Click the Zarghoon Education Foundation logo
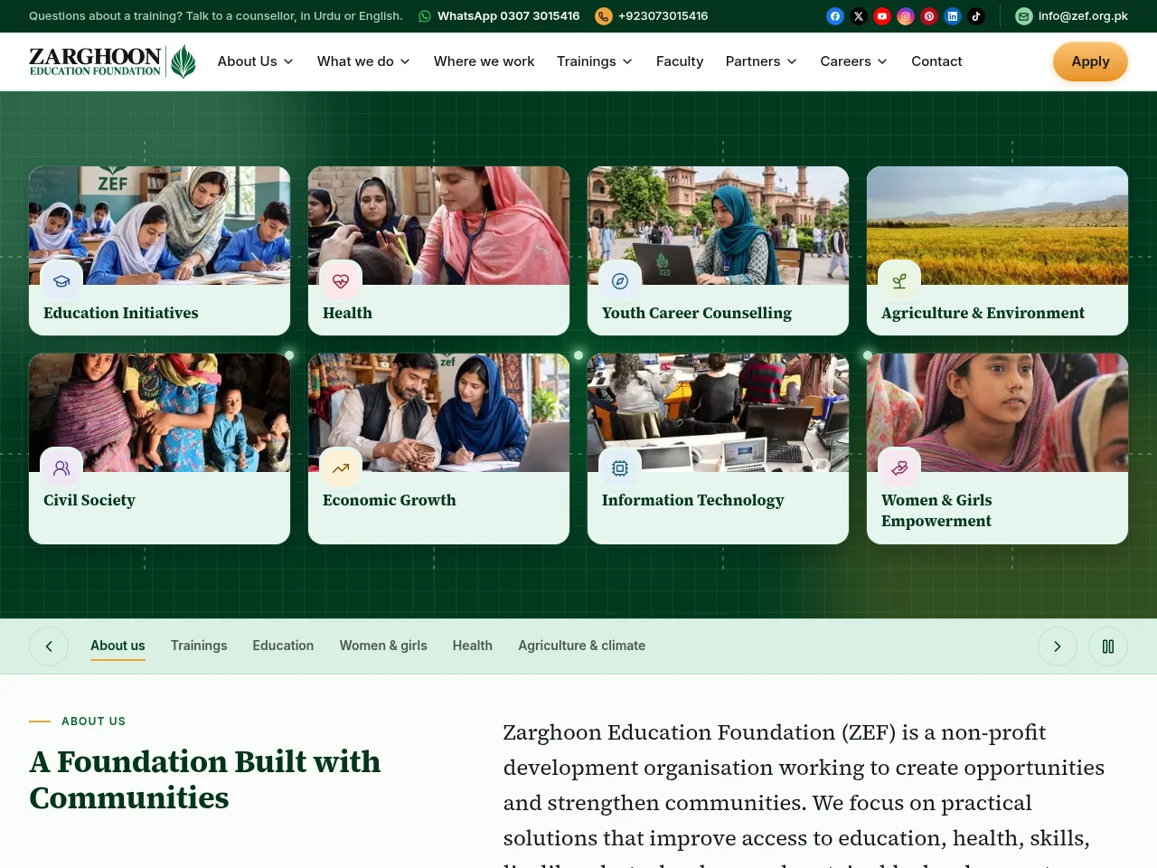 click(x=112, y=61)
